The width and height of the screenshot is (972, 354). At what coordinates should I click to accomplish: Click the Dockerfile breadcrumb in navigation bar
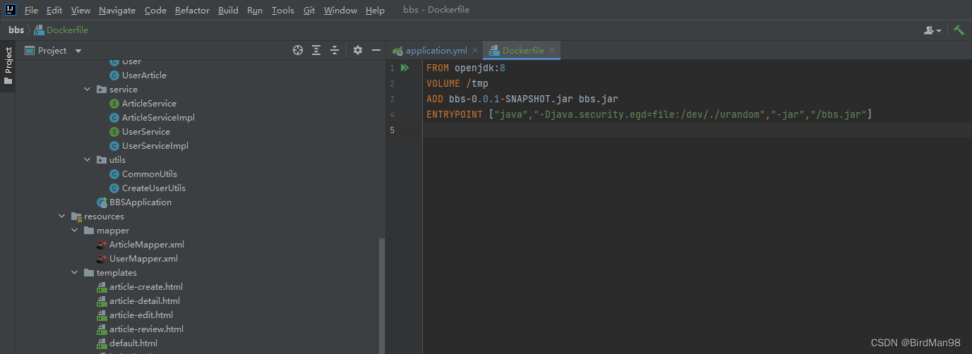[x=61, y=30]
